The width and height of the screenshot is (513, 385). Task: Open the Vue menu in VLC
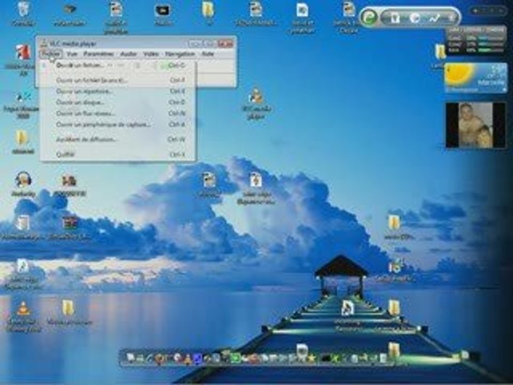[72, 54]
